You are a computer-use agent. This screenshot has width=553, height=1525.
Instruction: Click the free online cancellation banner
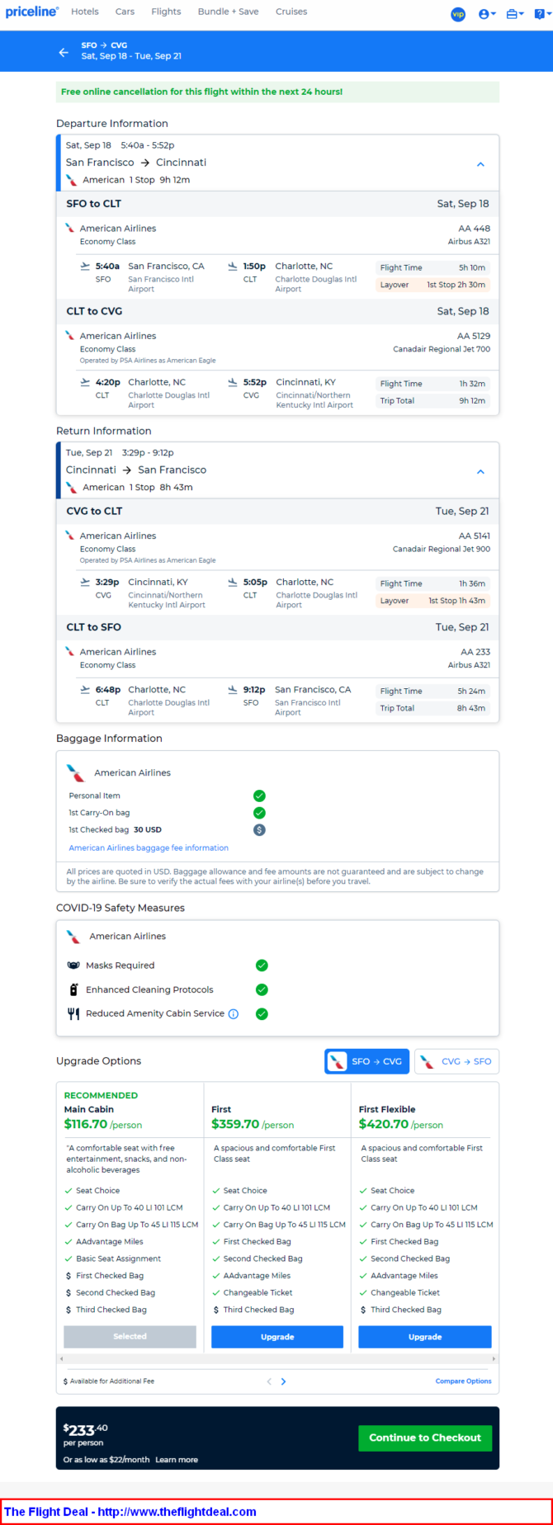tap(277, 92)
